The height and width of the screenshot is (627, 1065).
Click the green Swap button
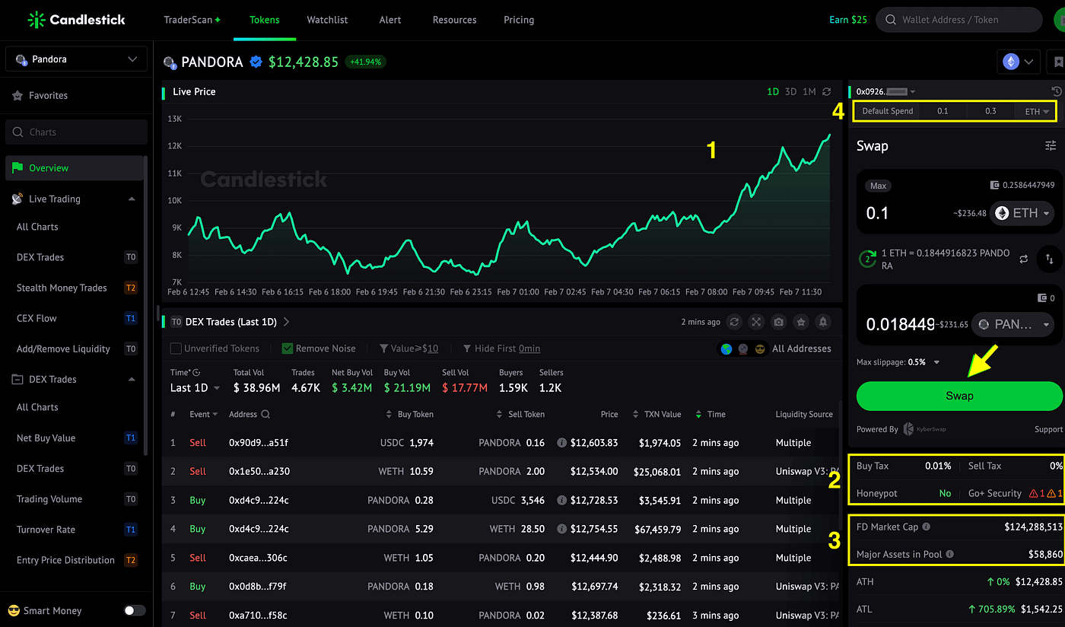coord(959,396)
